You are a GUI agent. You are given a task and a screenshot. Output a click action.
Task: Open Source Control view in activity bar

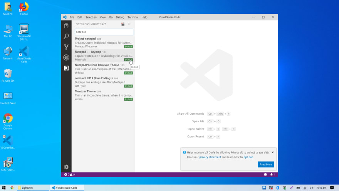pyautogui.click(x=66, y=47)
